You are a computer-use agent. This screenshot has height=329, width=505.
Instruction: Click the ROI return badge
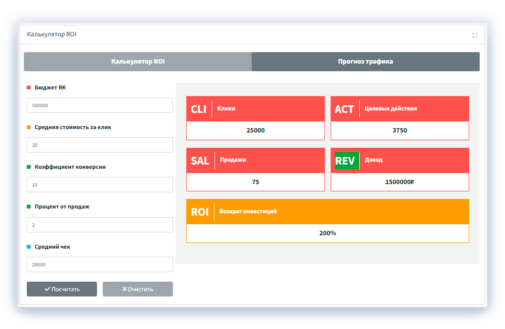(200, 212)
